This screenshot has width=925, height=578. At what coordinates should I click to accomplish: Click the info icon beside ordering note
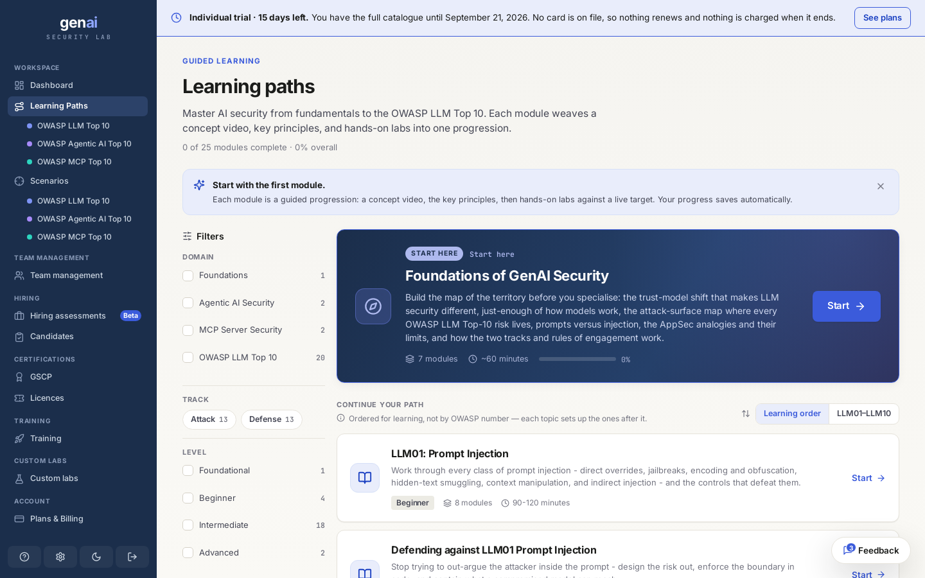pyautogui.click(x=341, y=418)
